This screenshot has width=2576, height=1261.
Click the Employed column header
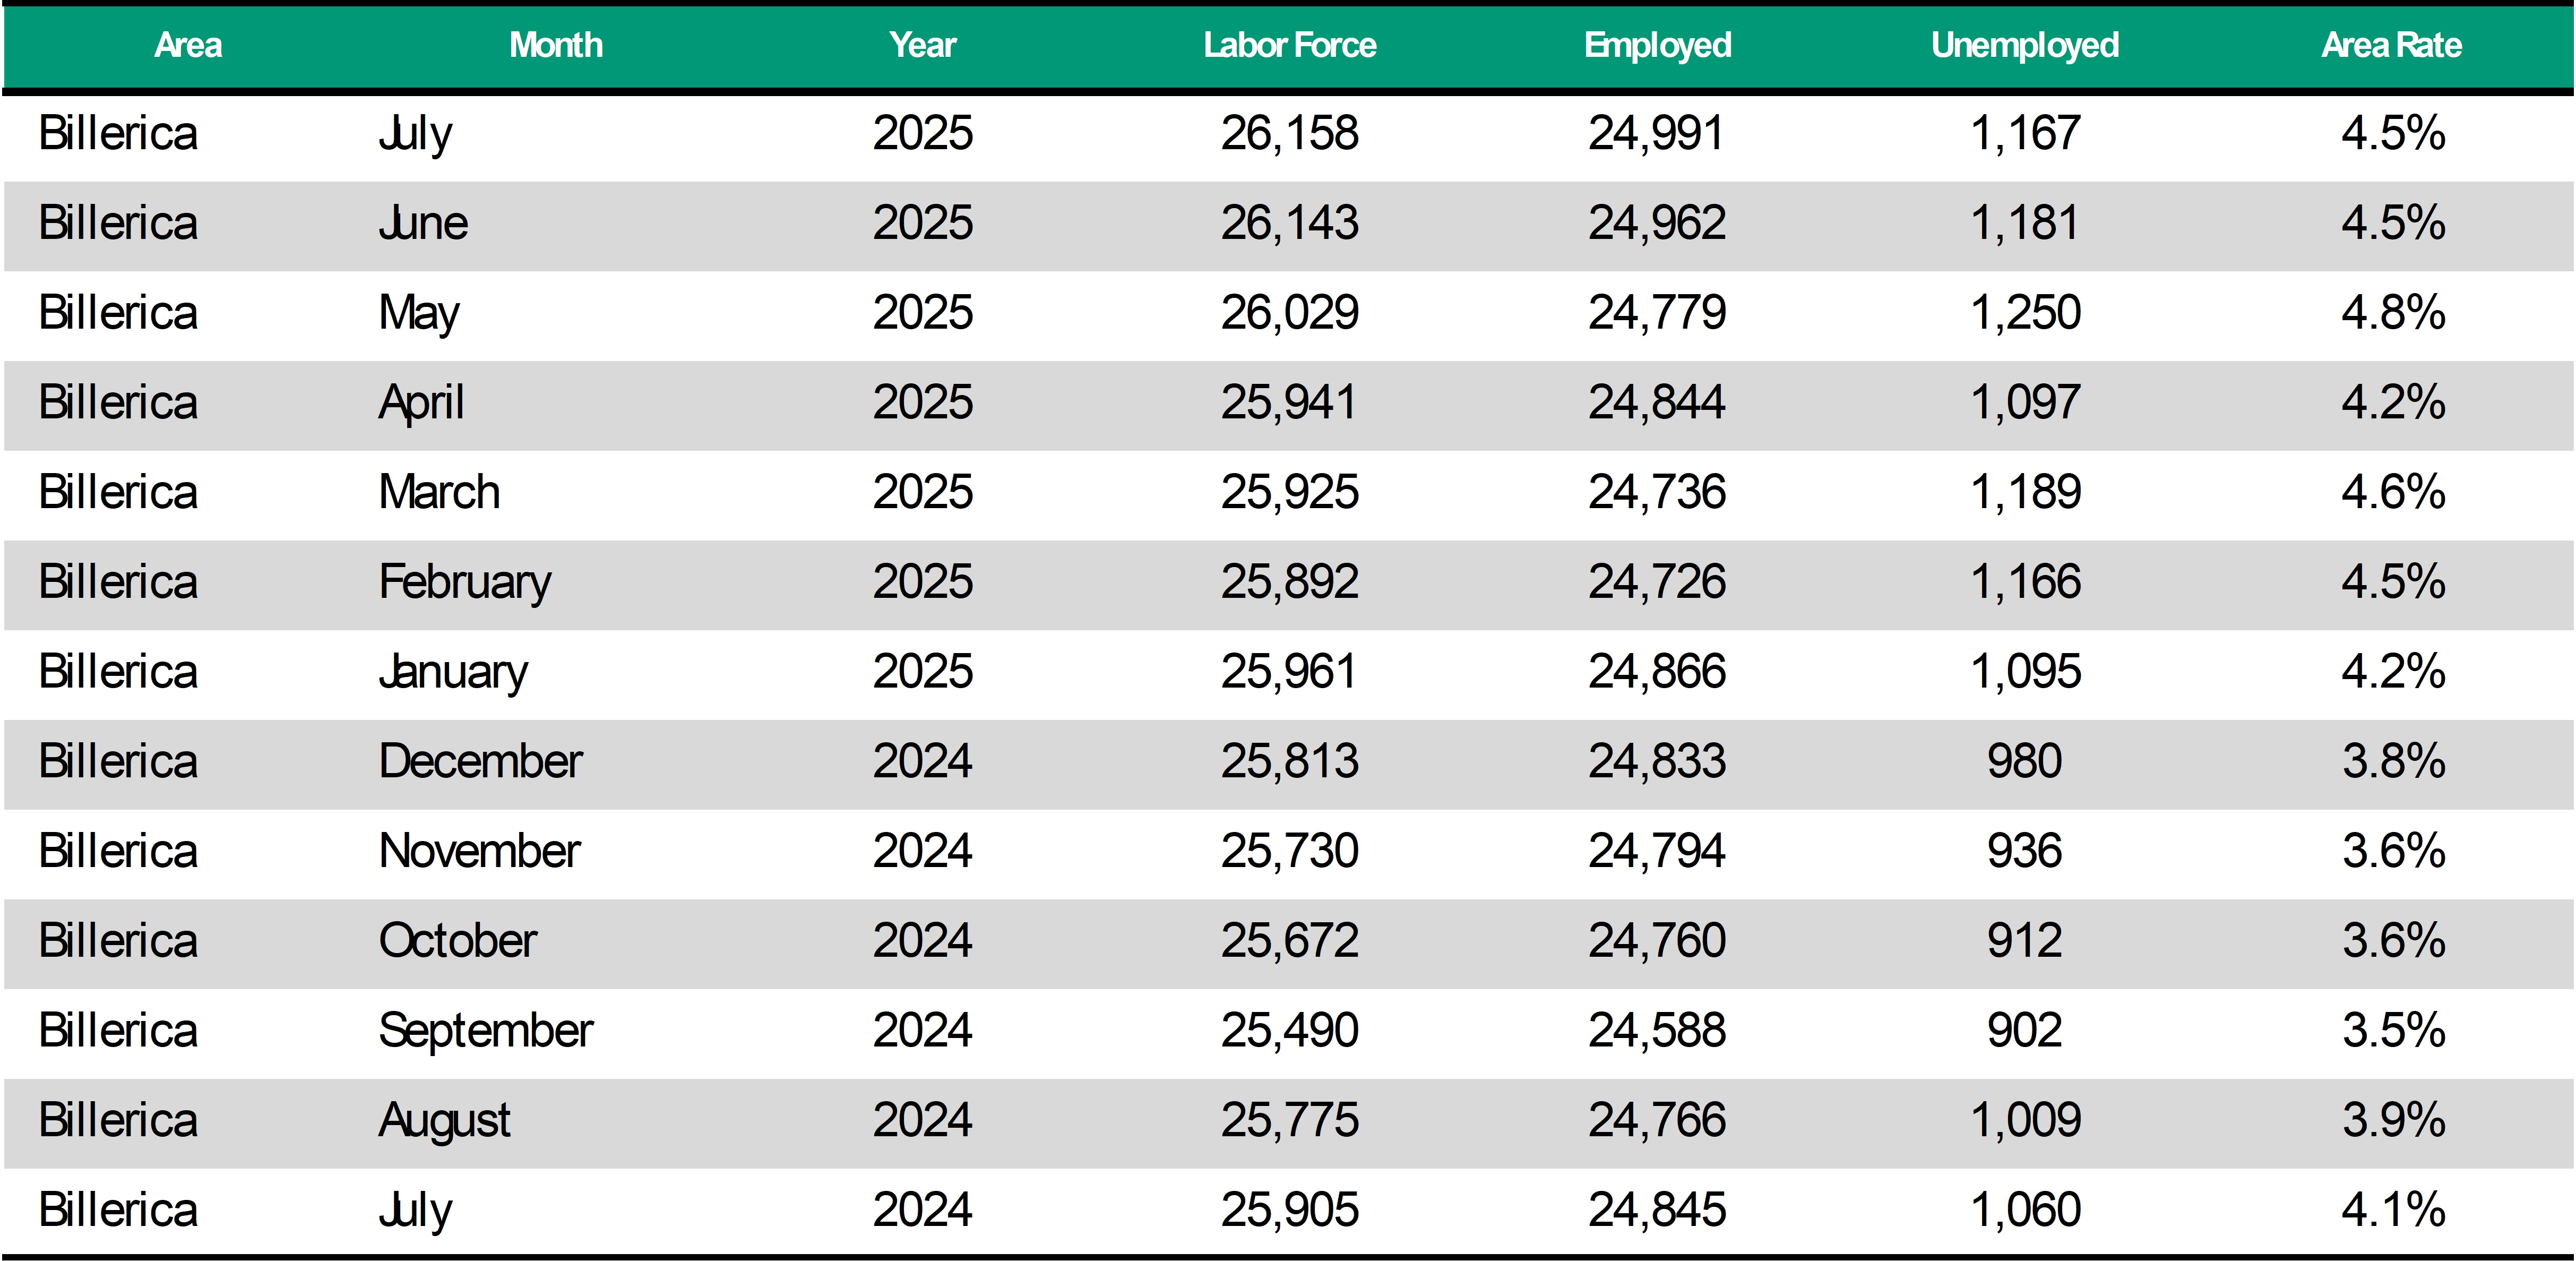pos(1657,45)
